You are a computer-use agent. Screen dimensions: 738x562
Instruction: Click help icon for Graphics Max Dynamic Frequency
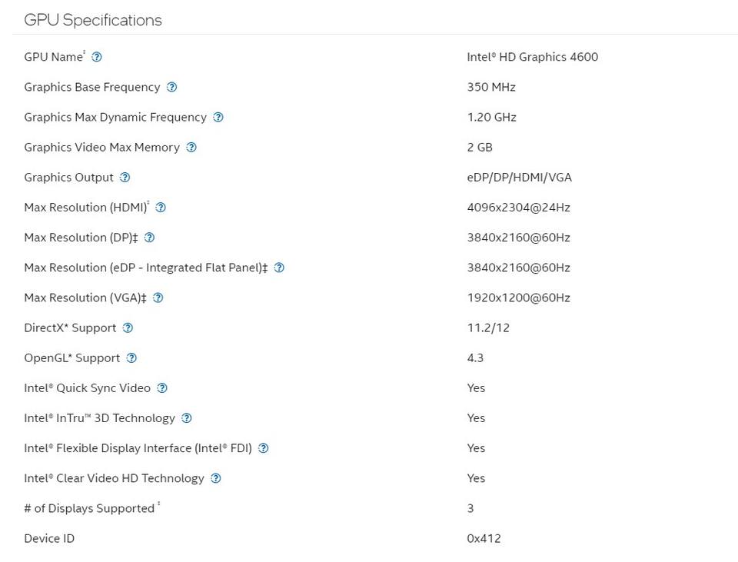click(x=218, y=117)
